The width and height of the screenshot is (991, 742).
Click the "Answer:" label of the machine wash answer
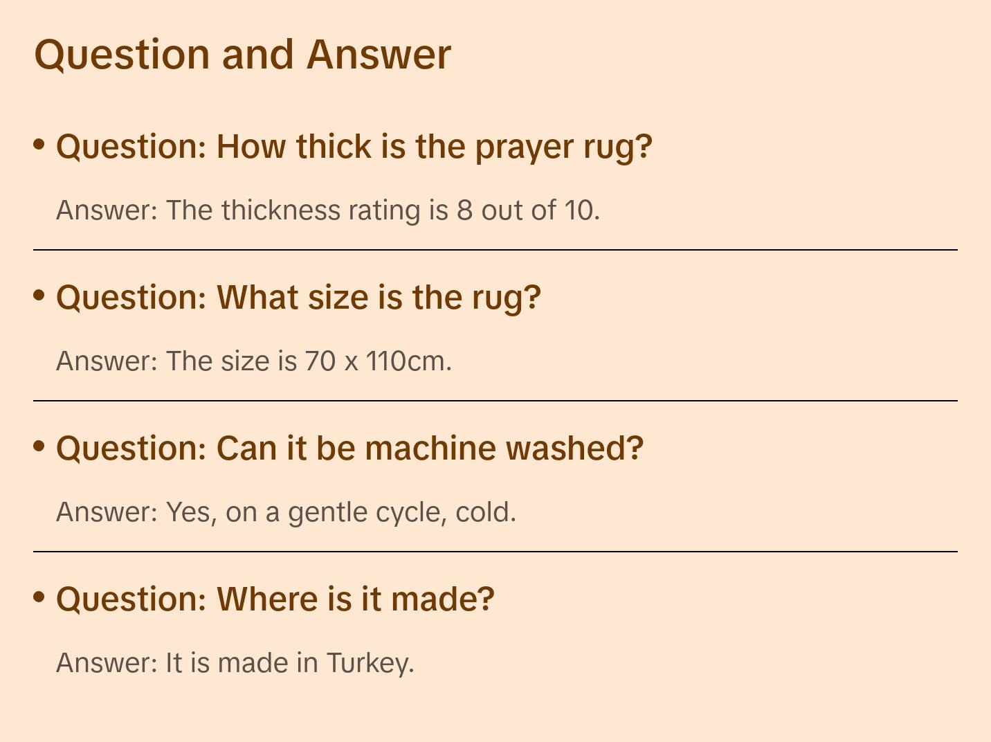coord(107,512)
